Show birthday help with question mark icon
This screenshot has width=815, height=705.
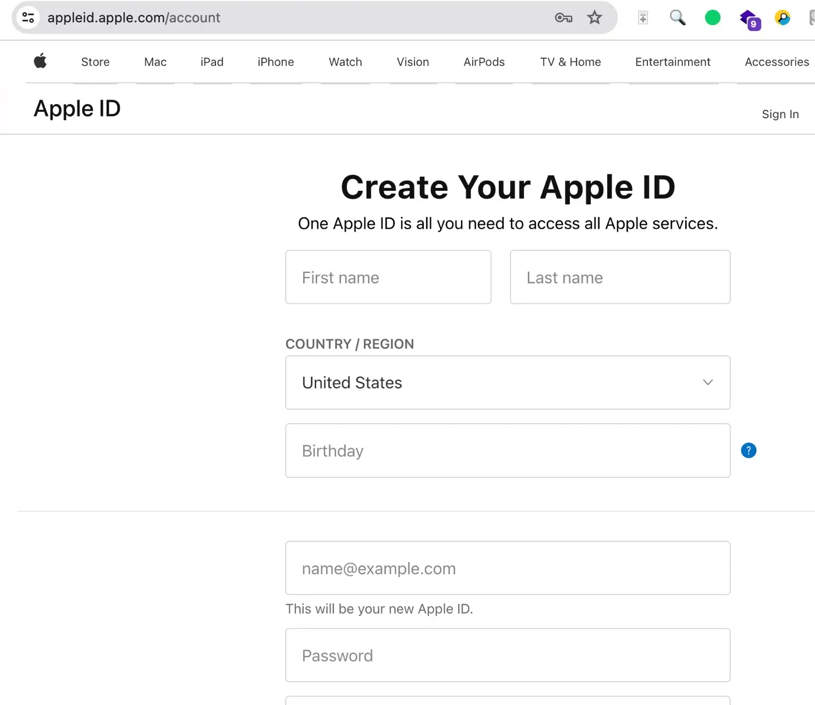click(x=749, y=450)
